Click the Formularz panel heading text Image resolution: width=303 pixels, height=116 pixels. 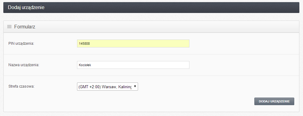[25, 27]
